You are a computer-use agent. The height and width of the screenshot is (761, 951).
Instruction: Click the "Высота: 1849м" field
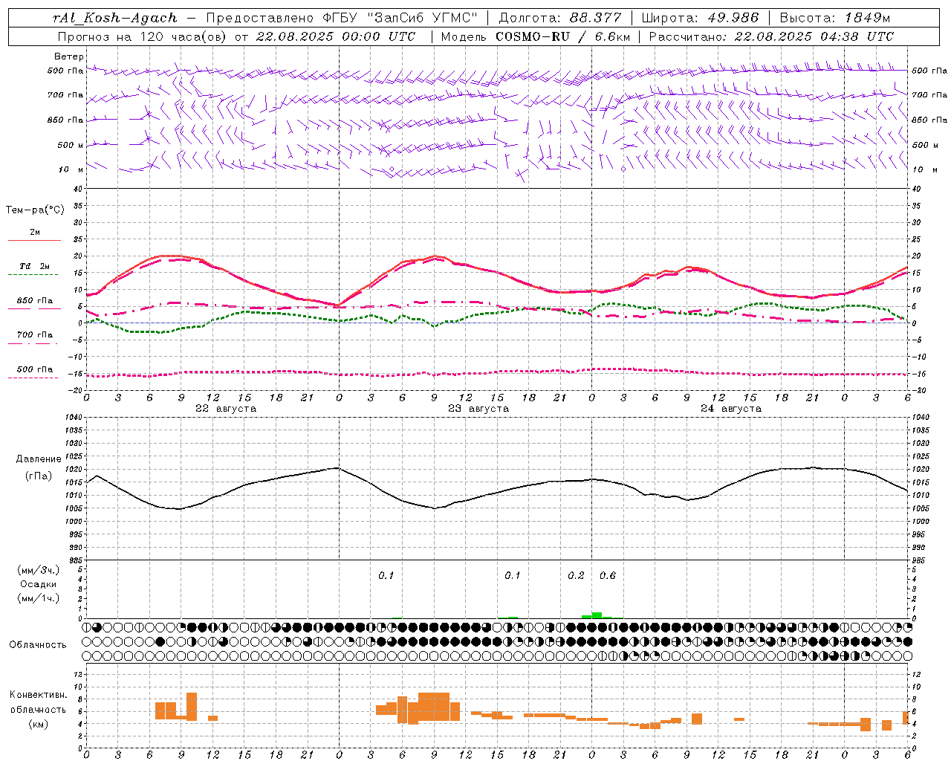coord(835,18)
